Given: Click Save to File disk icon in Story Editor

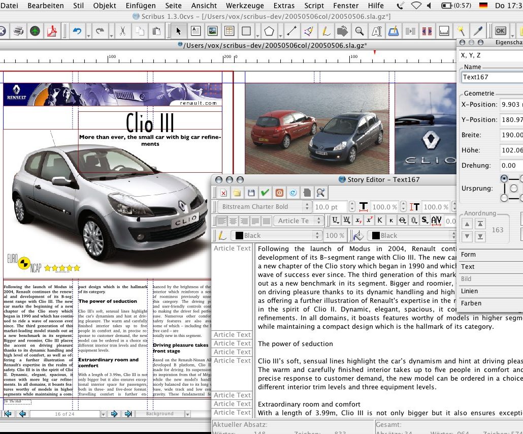Looking at the screenshot, I should pyautogui.click(x=251, y=193).
